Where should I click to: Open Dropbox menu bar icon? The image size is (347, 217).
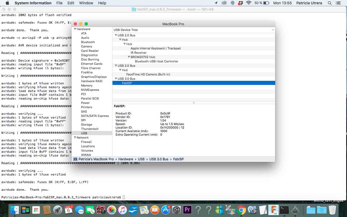click(x=240, y=3)
